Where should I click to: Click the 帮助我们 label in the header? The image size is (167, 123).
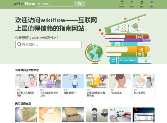122,7
